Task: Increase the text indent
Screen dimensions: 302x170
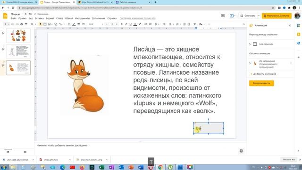Action: 189,24
